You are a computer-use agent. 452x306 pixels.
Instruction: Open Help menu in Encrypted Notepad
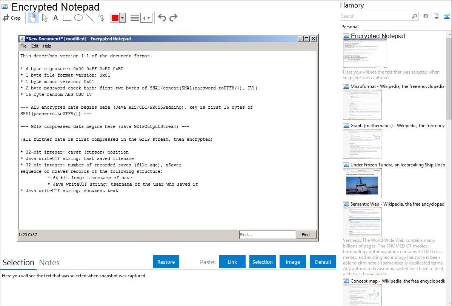[x=47, y=46]
